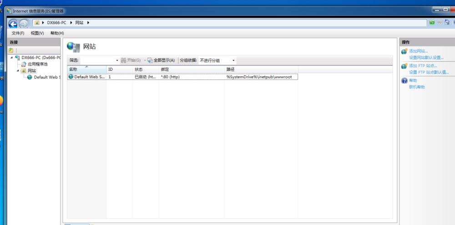Click the 添加网站 globe icon

click(x=404, y=51)
